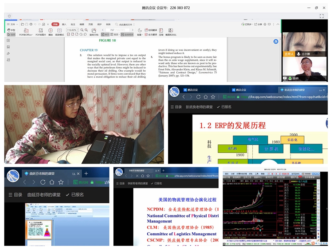Click the page number field showing 767
Image resolution: width=332 pixels, height=249 pixels.
[112, 30]
